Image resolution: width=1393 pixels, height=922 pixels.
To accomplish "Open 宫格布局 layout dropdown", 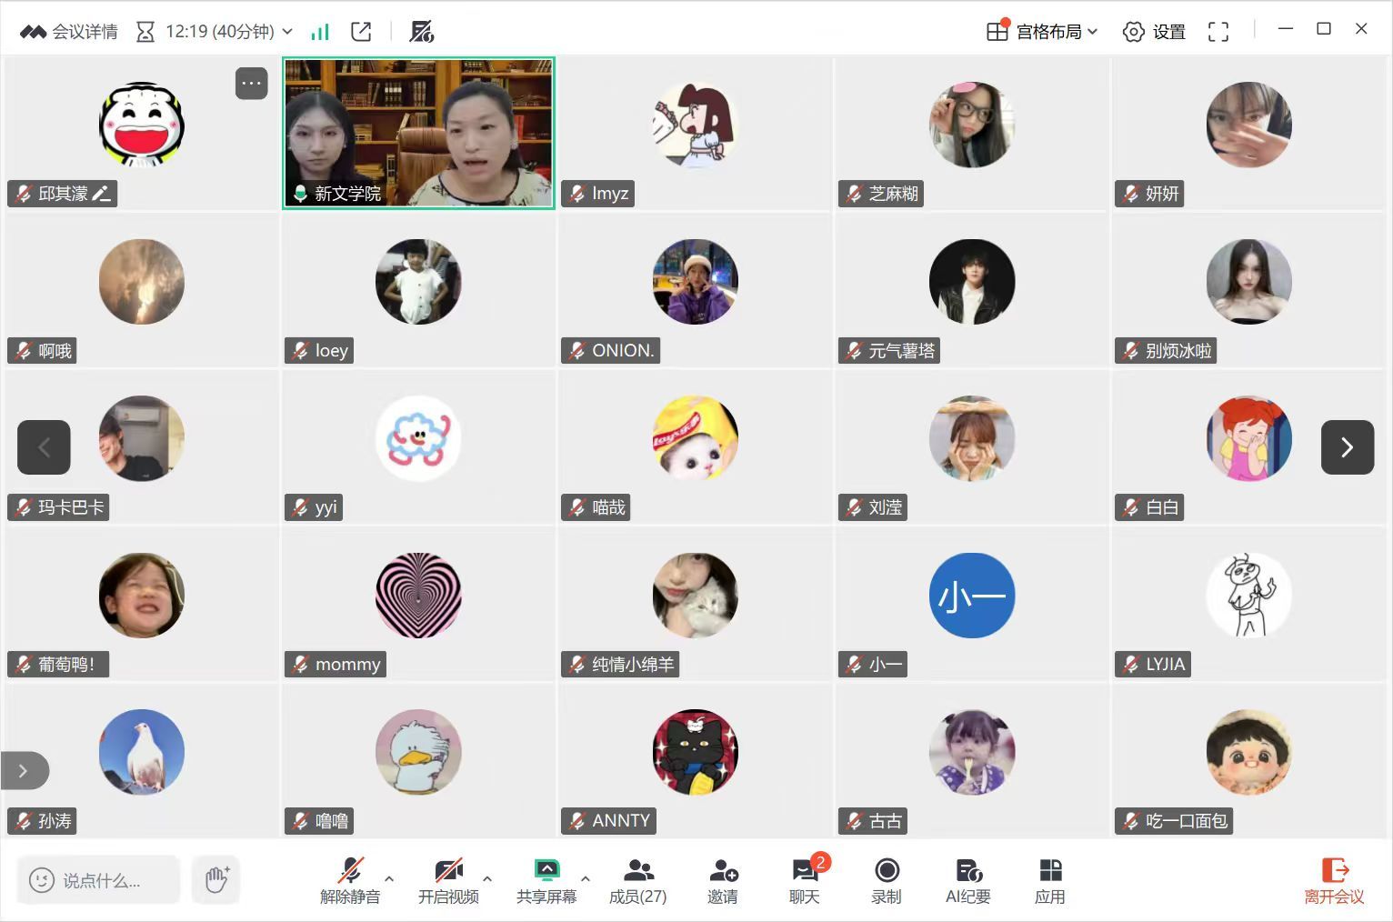I will (1042, 32).
